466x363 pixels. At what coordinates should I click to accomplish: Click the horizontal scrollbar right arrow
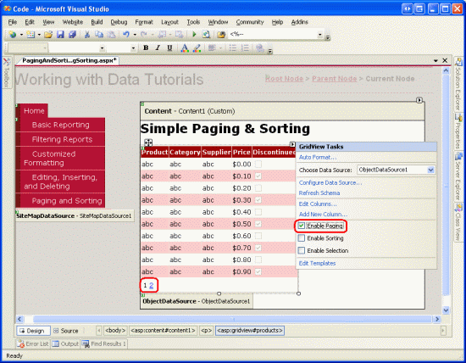click(437, 319)
